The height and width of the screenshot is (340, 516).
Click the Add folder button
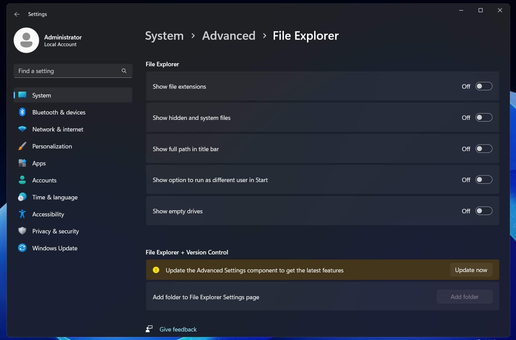coord(464,297)
